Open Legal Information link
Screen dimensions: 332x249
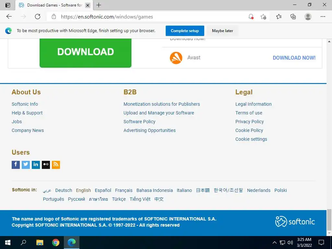click(254, 104)
